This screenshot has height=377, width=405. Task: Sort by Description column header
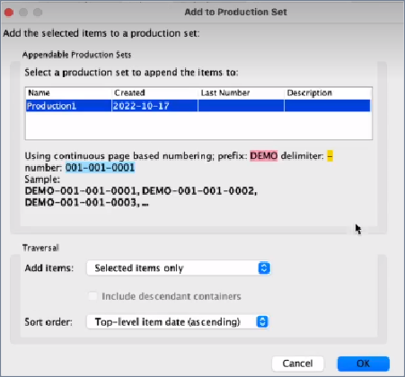click(x=328, y=92)
